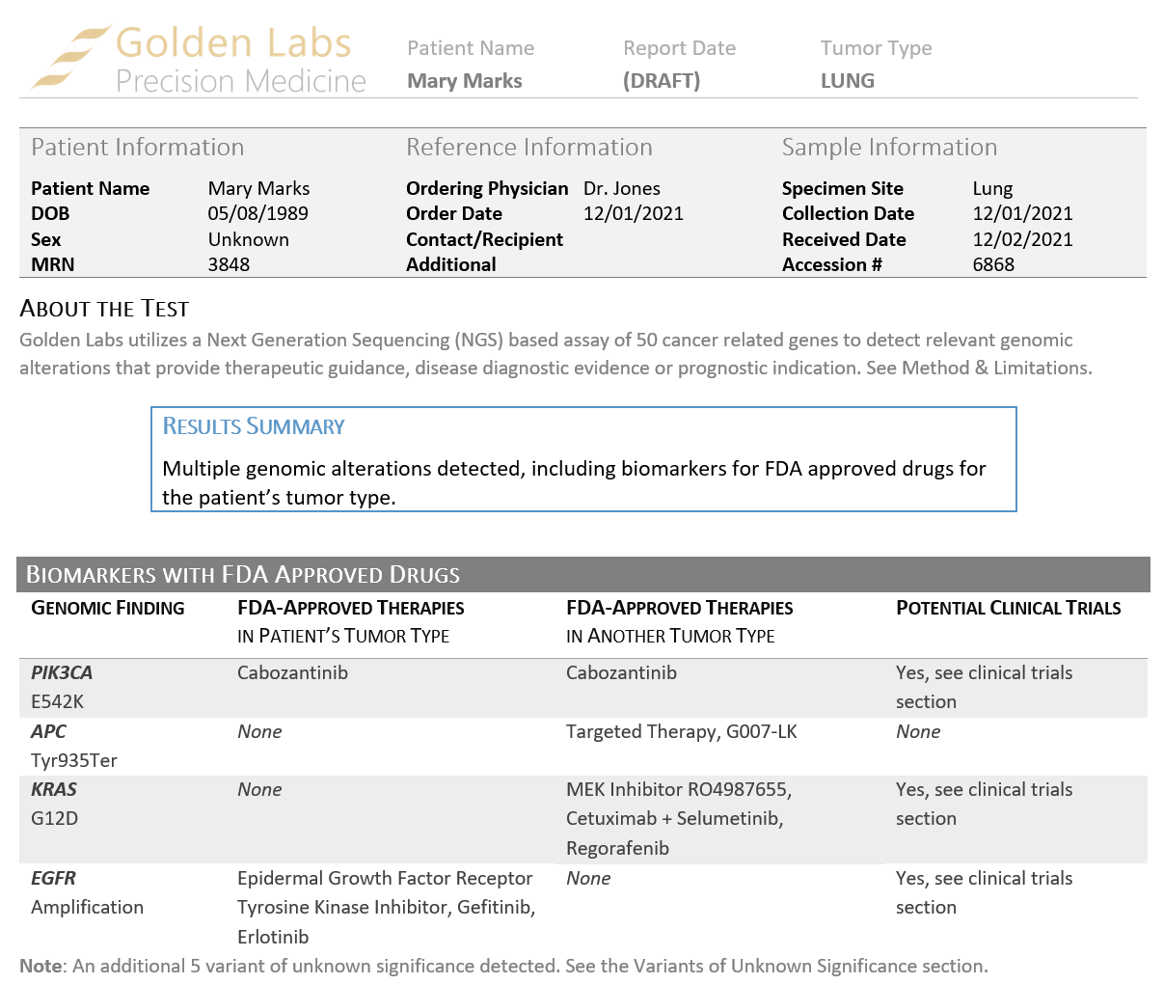Open the Sample Information section
Image resolution: width=1164 pixels, height=984 pixels.
890,147
